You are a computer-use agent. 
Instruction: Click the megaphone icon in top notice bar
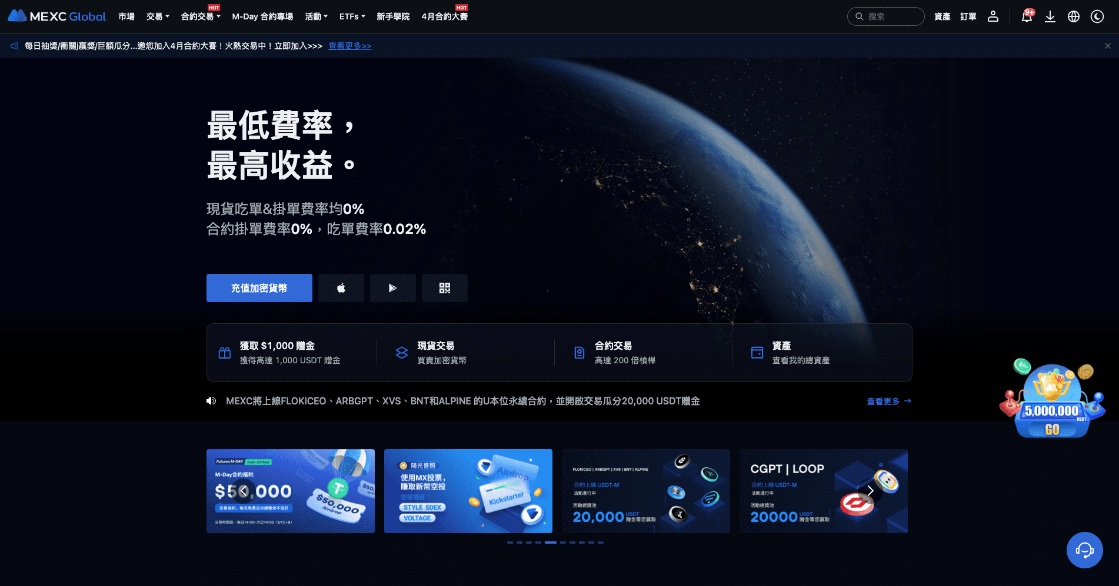[14, 46]
